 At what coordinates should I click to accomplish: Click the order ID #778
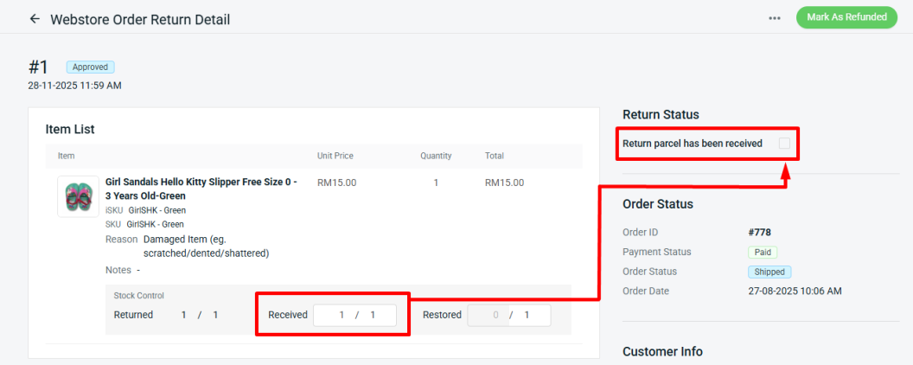tap(760, 232)
